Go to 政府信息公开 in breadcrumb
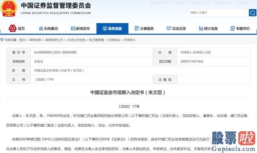The image size is (257, 153). 54,40
